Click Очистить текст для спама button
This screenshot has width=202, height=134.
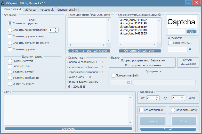point(89,51)
